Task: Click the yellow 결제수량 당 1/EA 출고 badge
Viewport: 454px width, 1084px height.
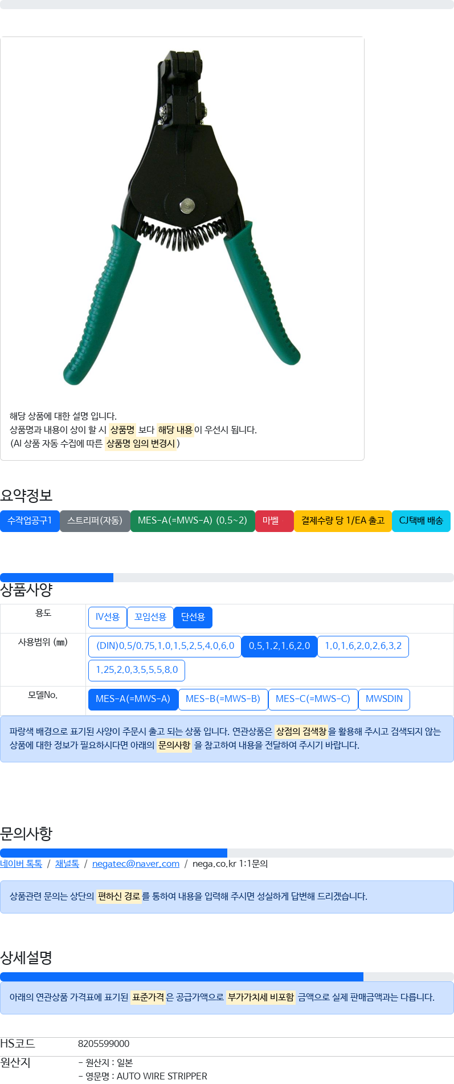Action: coord(343,521)
